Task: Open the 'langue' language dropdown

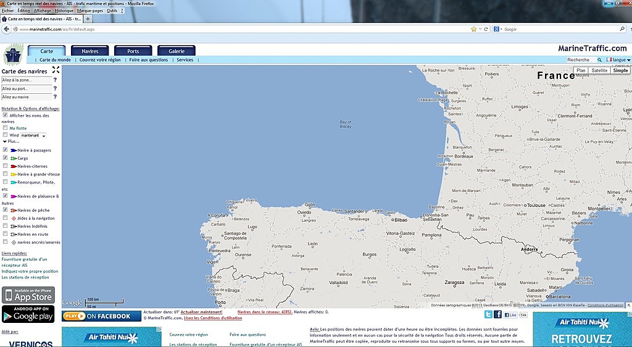Action: pyautogui.click(x=618, y=60)
